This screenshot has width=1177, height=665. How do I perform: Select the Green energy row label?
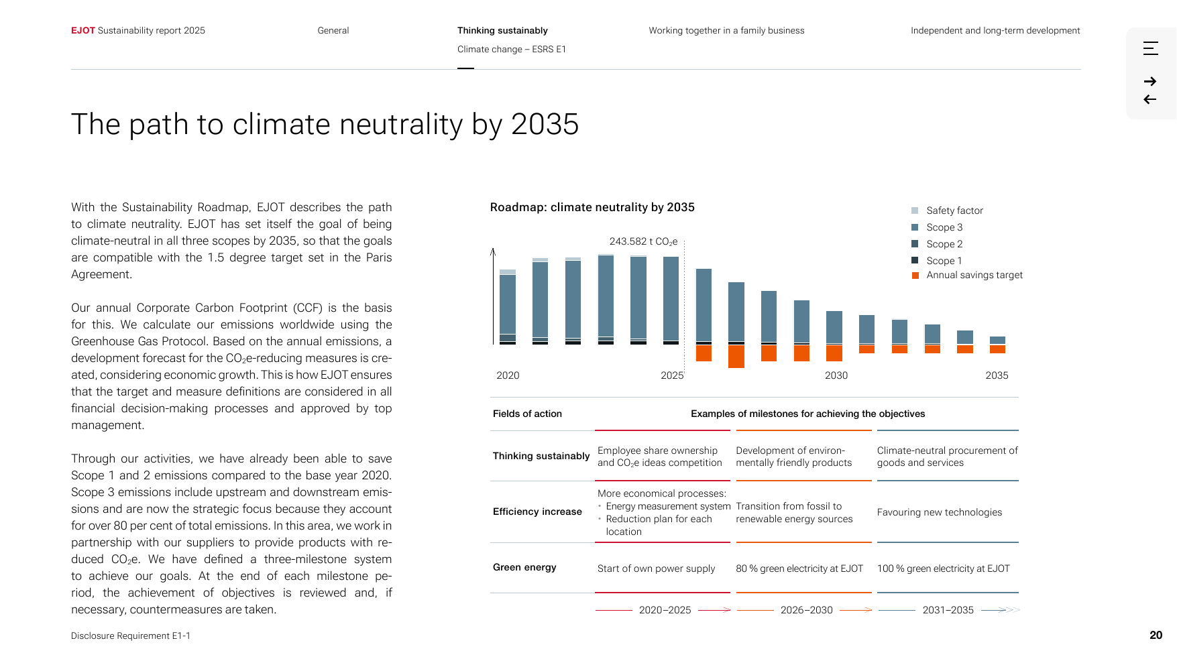pos(524,567)
